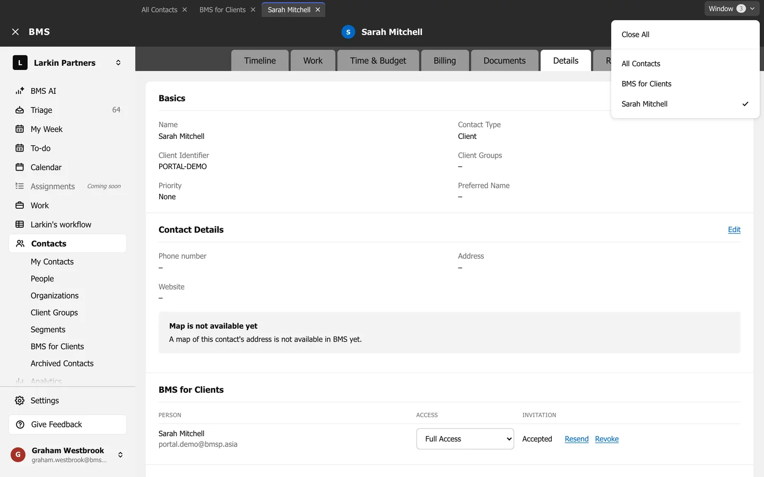This screenshot has height=477, width=764.
Task: Expand Graham Westbrook account menu
Action: click(120, 455)
